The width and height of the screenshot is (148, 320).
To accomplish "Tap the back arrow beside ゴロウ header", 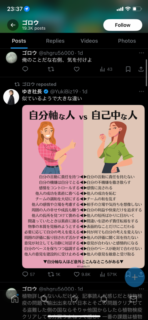I will (x=13, y=25).
